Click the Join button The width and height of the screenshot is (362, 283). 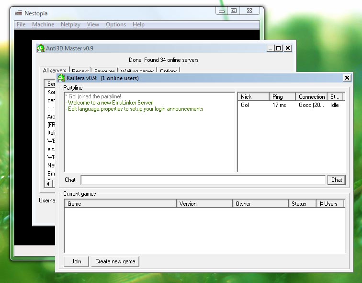(x=76, y=261)
